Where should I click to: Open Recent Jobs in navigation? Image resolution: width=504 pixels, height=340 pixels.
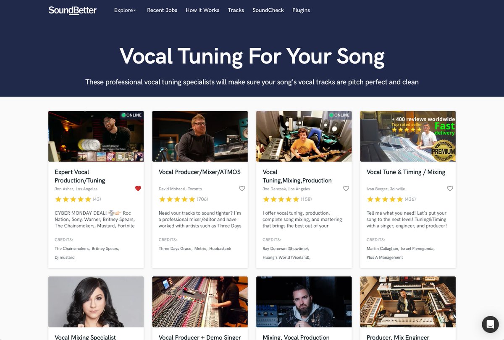(162, 10)
